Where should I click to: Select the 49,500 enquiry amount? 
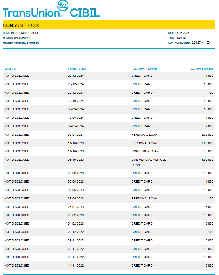click(x=208, y=101)
